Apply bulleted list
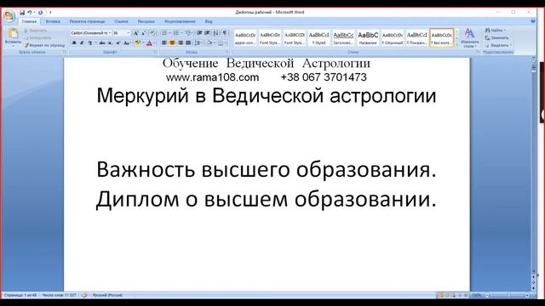The image size is (545, 306). click(164, 33)
